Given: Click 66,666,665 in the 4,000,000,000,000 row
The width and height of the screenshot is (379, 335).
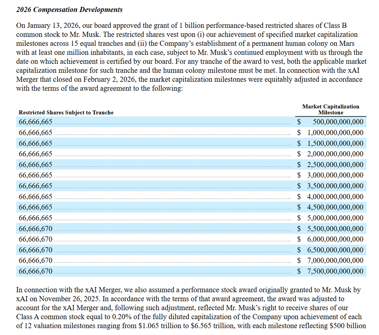Looking at the screenshot, I should tap(36, 197).
